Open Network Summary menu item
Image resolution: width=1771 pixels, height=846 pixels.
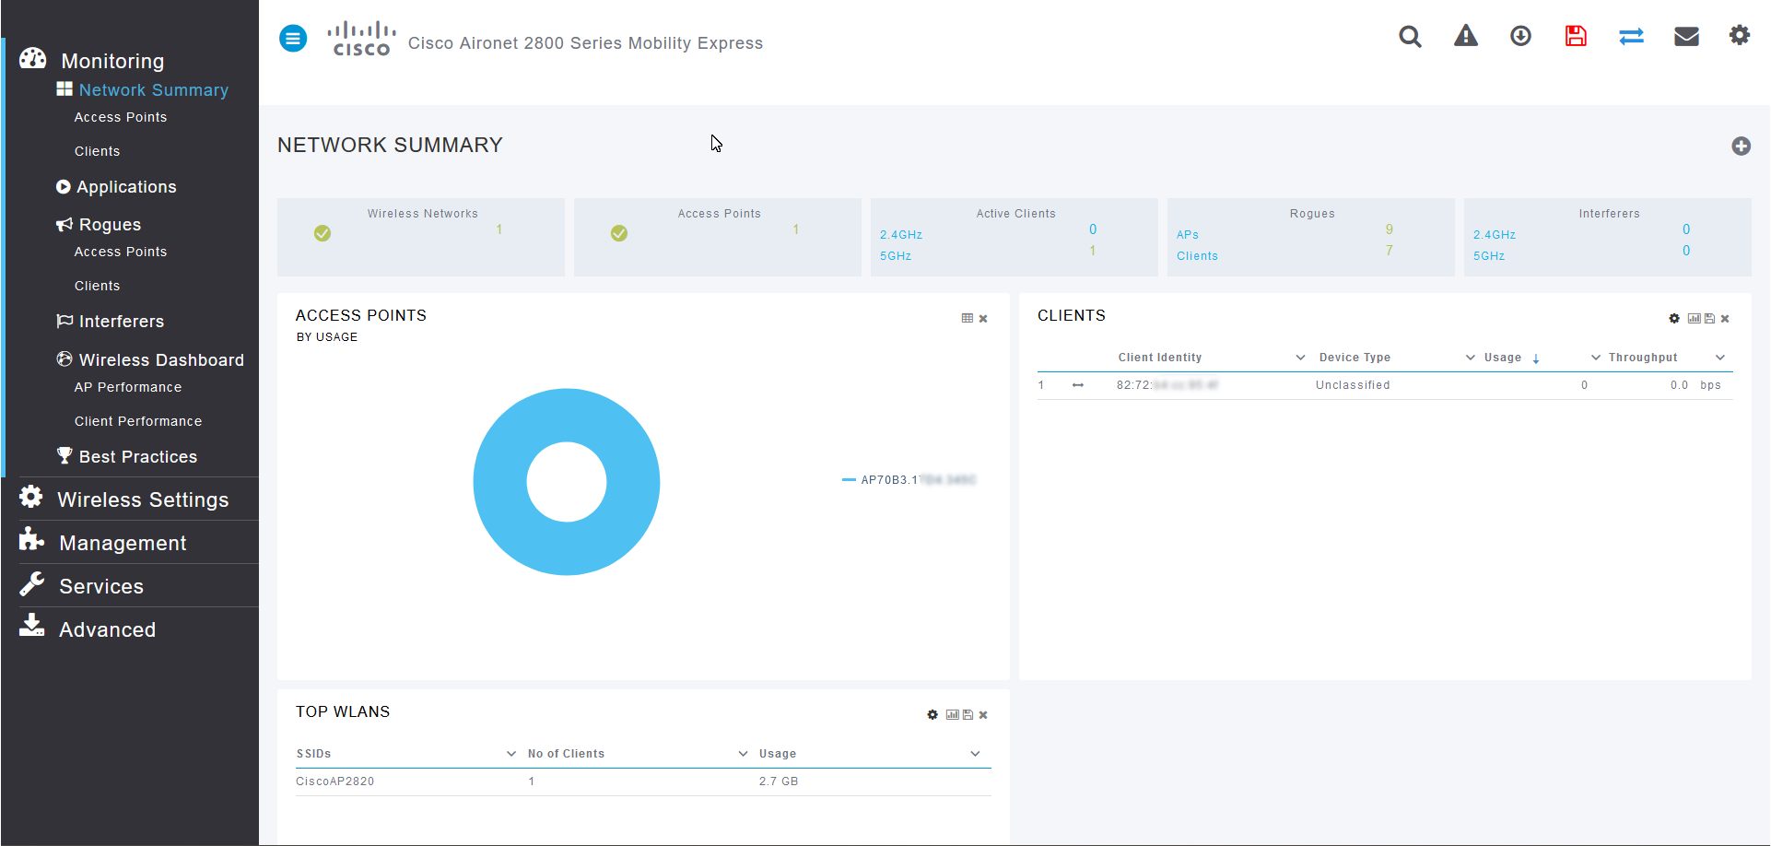tap(153, 89)
